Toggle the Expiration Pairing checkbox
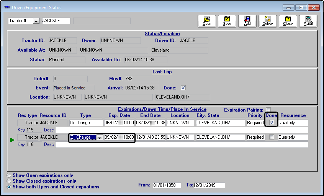 [268, 110]
